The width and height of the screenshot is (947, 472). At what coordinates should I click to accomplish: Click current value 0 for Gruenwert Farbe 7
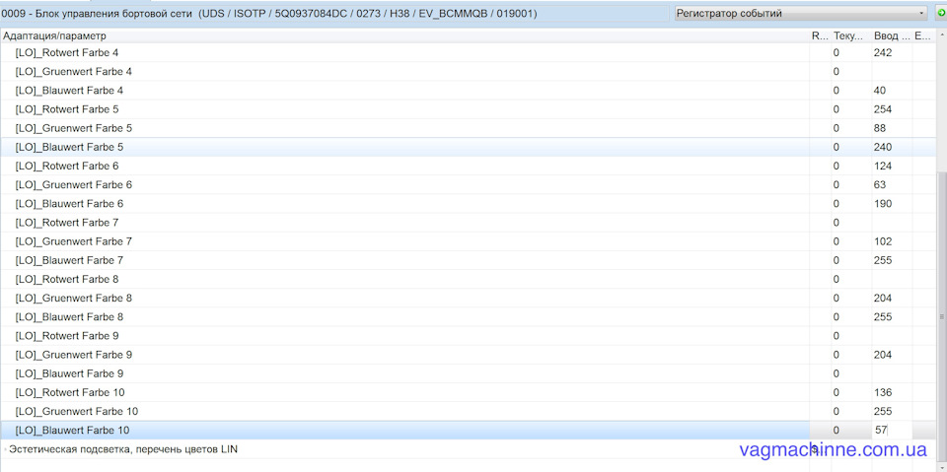837,241
